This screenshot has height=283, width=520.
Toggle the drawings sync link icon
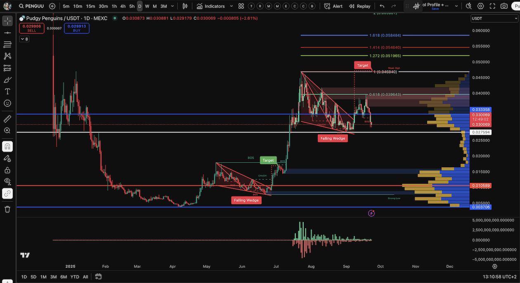pos(7,193)
